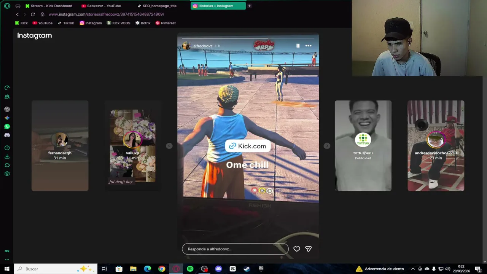Click the Buscar taskbar search box
This screenshot has height=274, width=487.
[56, 269]
